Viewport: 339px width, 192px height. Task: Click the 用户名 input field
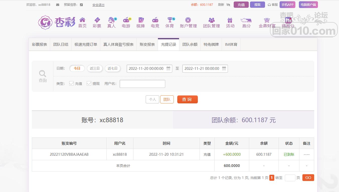click(142, 84)
